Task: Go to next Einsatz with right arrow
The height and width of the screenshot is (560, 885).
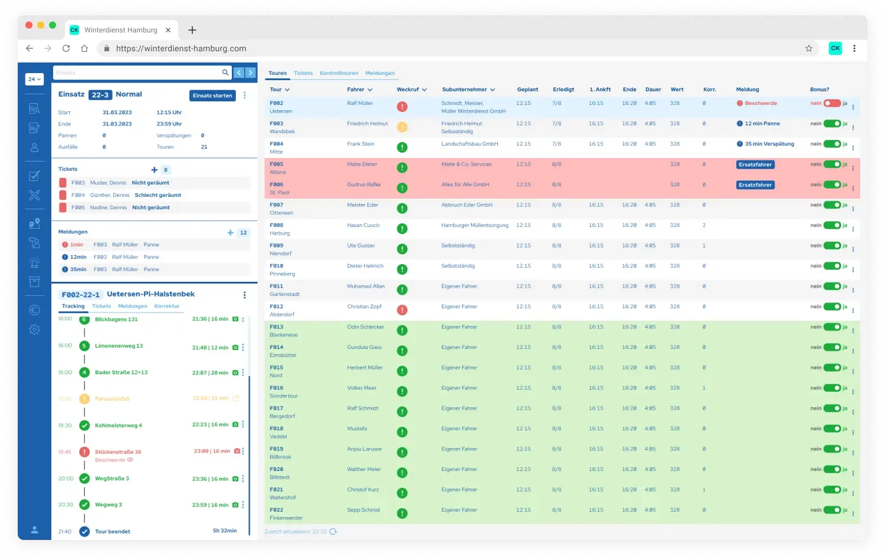Action: point(251,73)
